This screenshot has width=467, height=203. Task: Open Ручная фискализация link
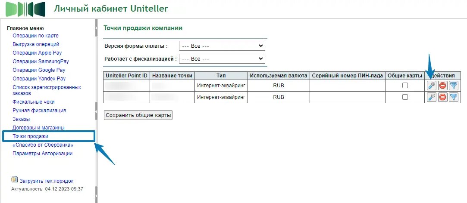click(x=39, y=110)
